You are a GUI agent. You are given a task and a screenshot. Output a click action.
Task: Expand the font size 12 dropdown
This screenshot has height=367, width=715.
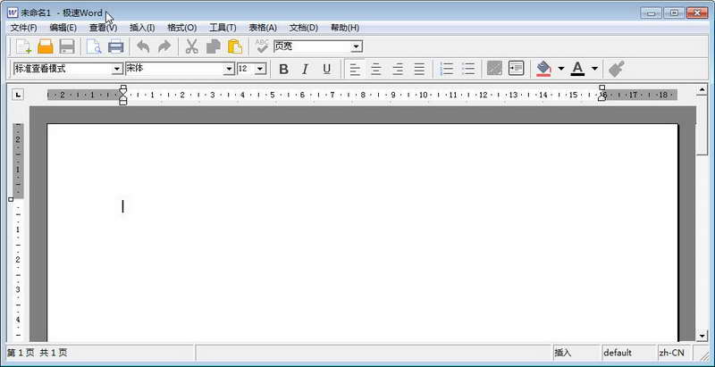(260, 70)
